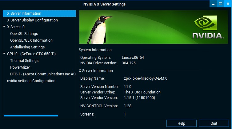Click the Help button
This screenshot has width=232, height=129.
point(181,123)
